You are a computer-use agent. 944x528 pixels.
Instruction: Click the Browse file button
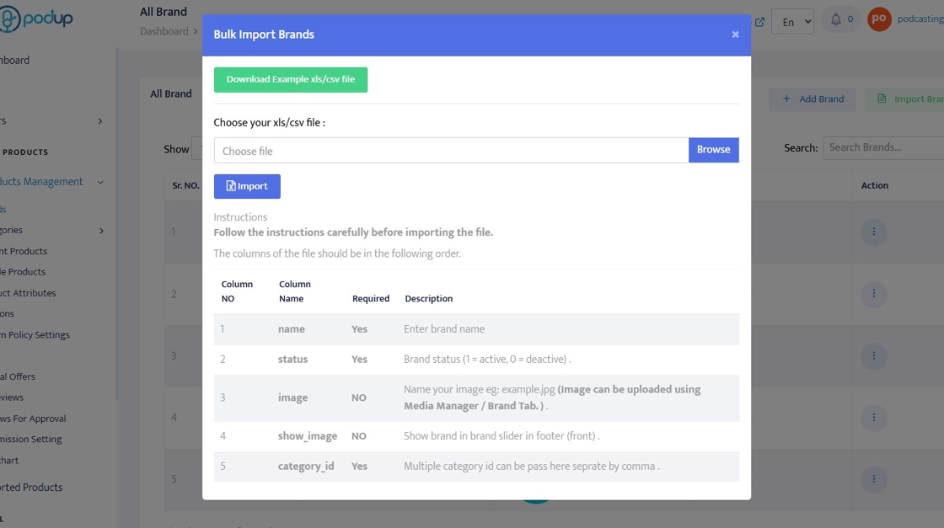point(713,150)
